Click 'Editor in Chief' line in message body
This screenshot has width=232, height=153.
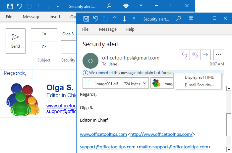click(94, 120)
